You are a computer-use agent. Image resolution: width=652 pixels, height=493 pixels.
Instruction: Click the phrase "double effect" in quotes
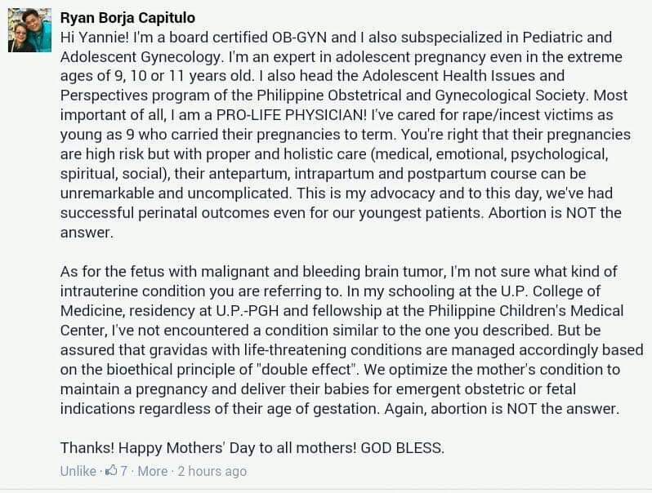point(307,369)
